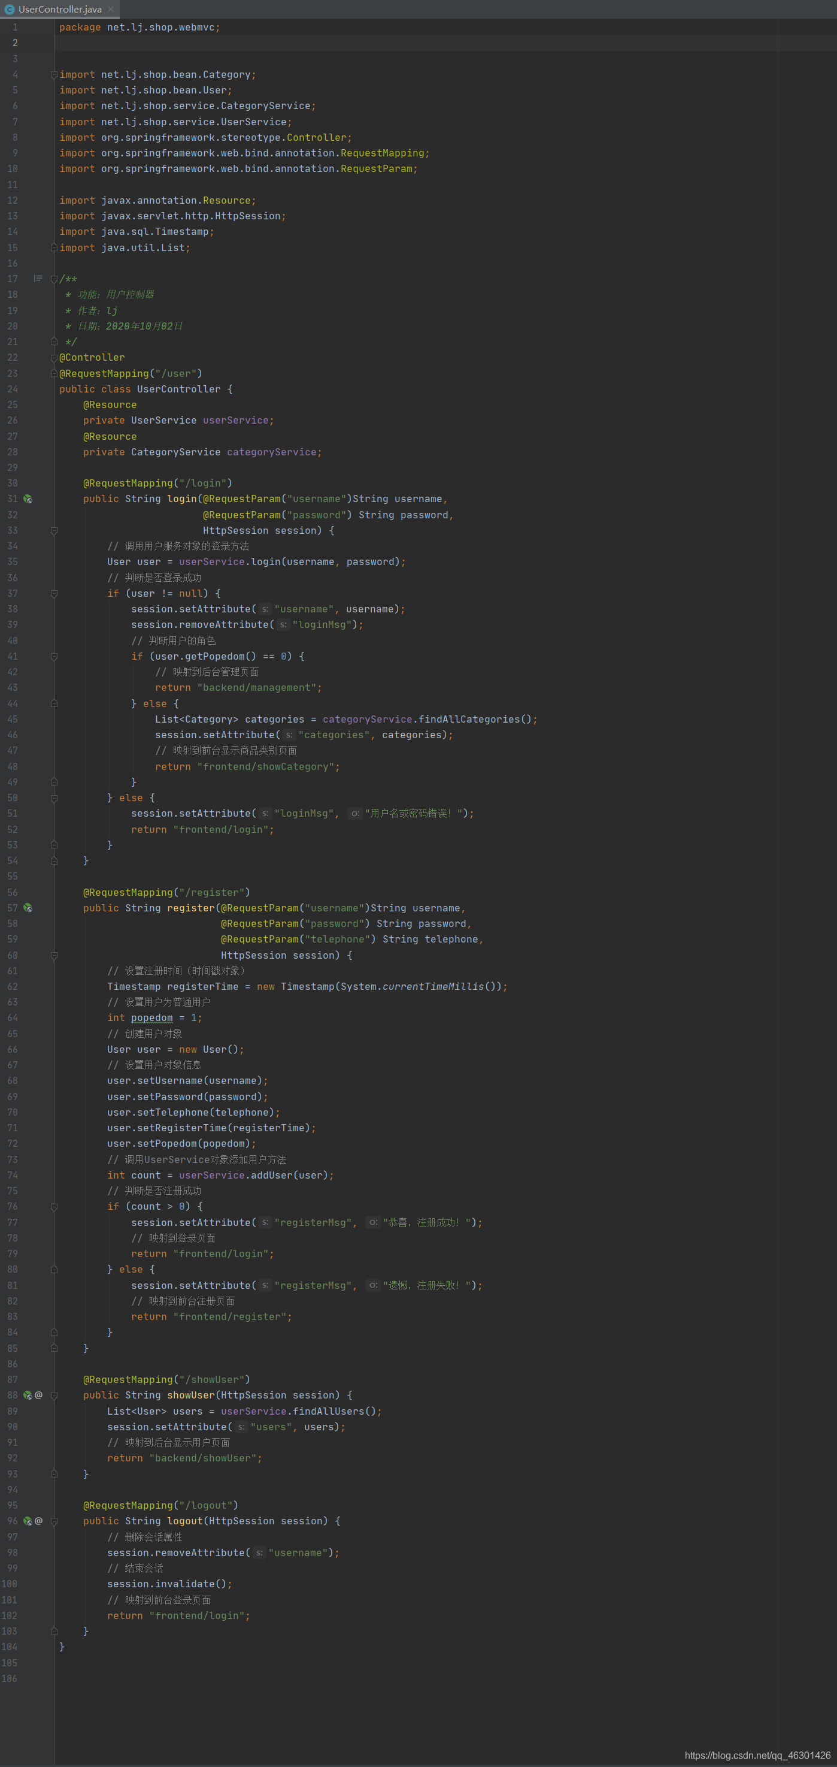Click the userService field on line 26
837x1767 pixels.
pyautogui.click(x=235, y=421)
